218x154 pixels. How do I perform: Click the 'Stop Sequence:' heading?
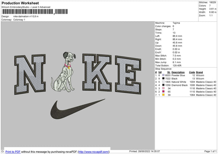[163, 69]
